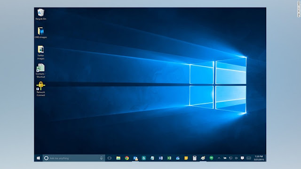Screen dimensions: 301x169
Task: Select the CMS Images desktop folder
Action: pos(41,32)
